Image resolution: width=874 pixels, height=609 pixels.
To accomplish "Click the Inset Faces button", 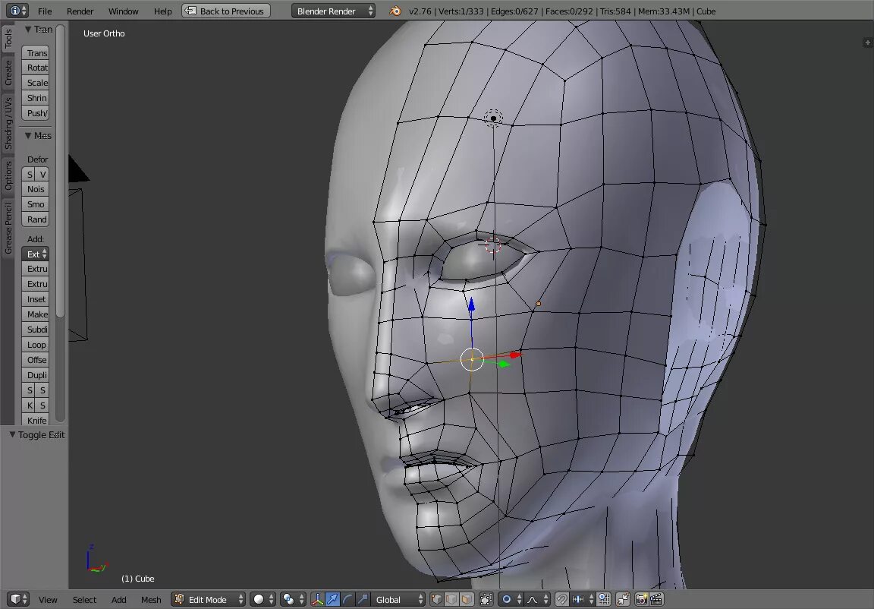I will point(36,299).
